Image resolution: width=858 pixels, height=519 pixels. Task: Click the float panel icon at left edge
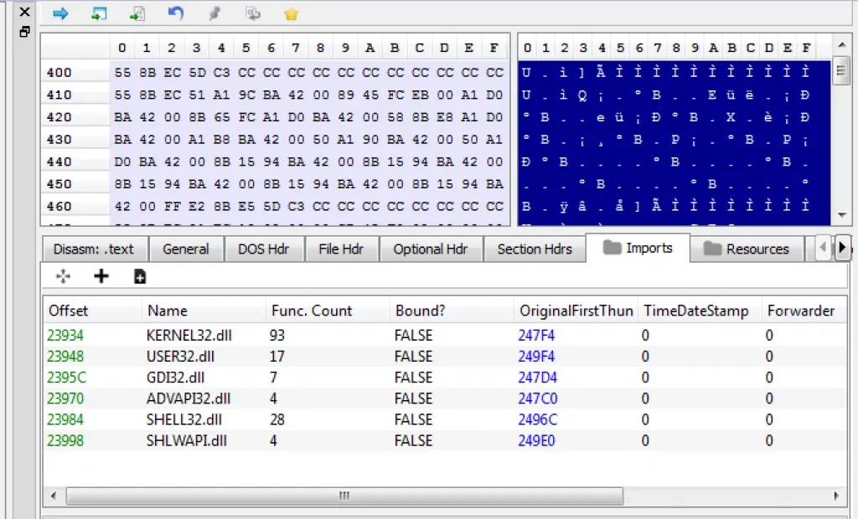click(x=24, y=32)
